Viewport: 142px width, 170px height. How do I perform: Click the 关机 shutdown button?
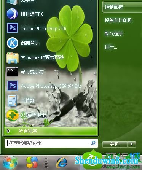(115, 144)
